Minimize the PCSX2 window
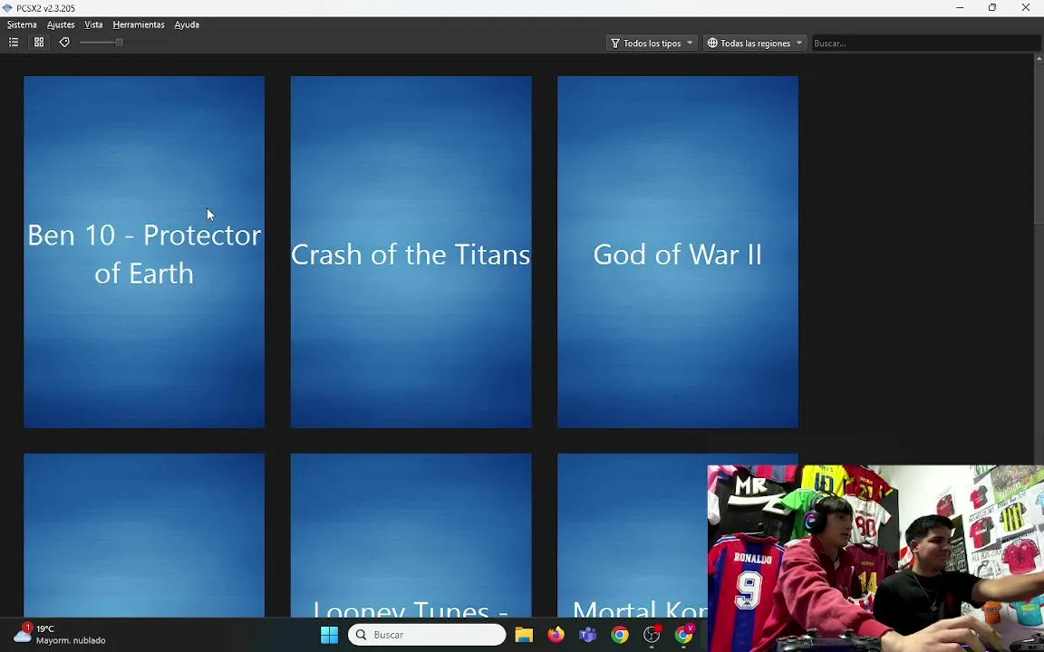 click(x=960, y=8)
